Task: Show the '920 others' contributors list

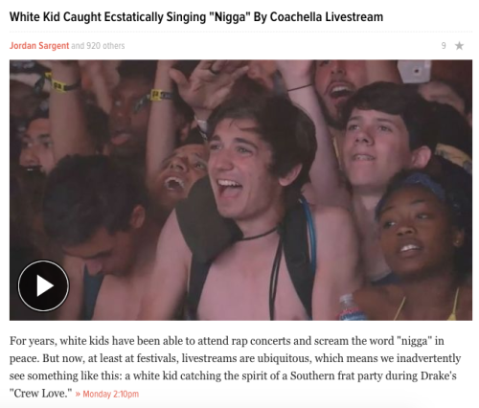Action: coord(105,46)
